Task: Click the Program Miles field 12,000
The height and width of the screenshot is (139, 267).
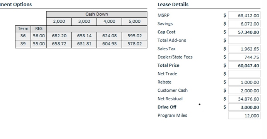Action: pyautogui.click(x=244, y=116)
